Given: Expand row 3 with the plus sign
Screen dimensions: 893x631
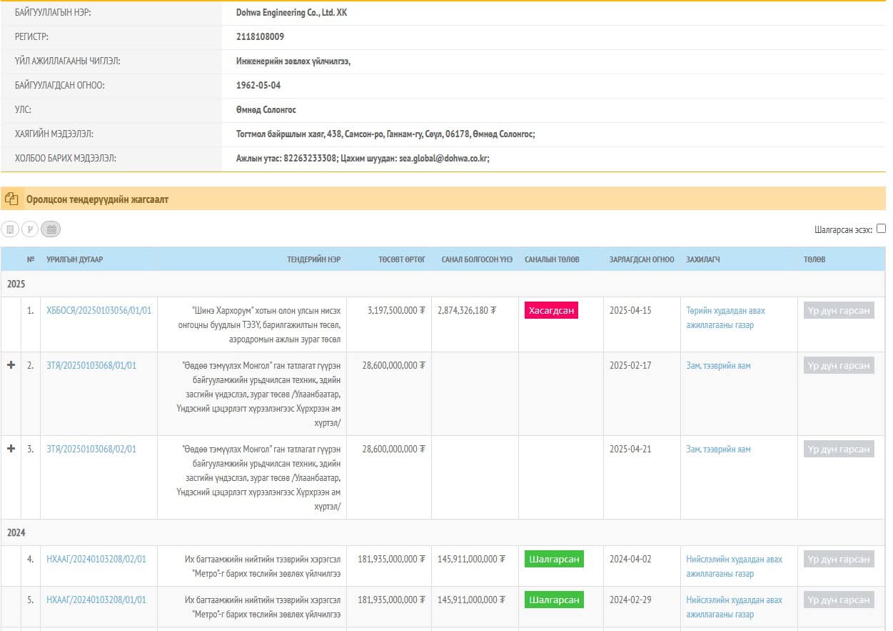Looking at the screenshot, I should (11, 449).
